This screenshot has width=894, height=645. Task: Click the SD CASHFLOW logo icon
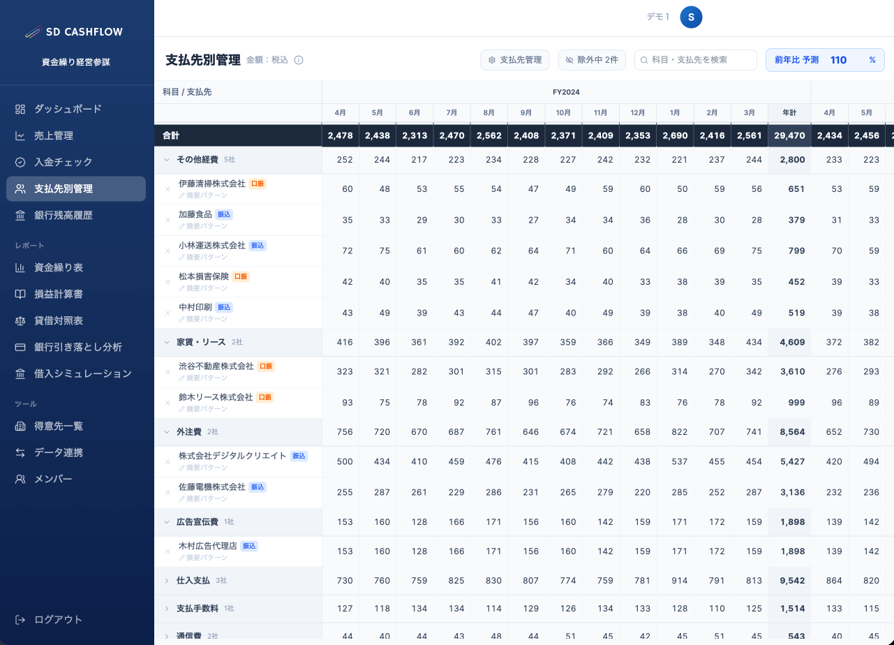coord(33,31)
